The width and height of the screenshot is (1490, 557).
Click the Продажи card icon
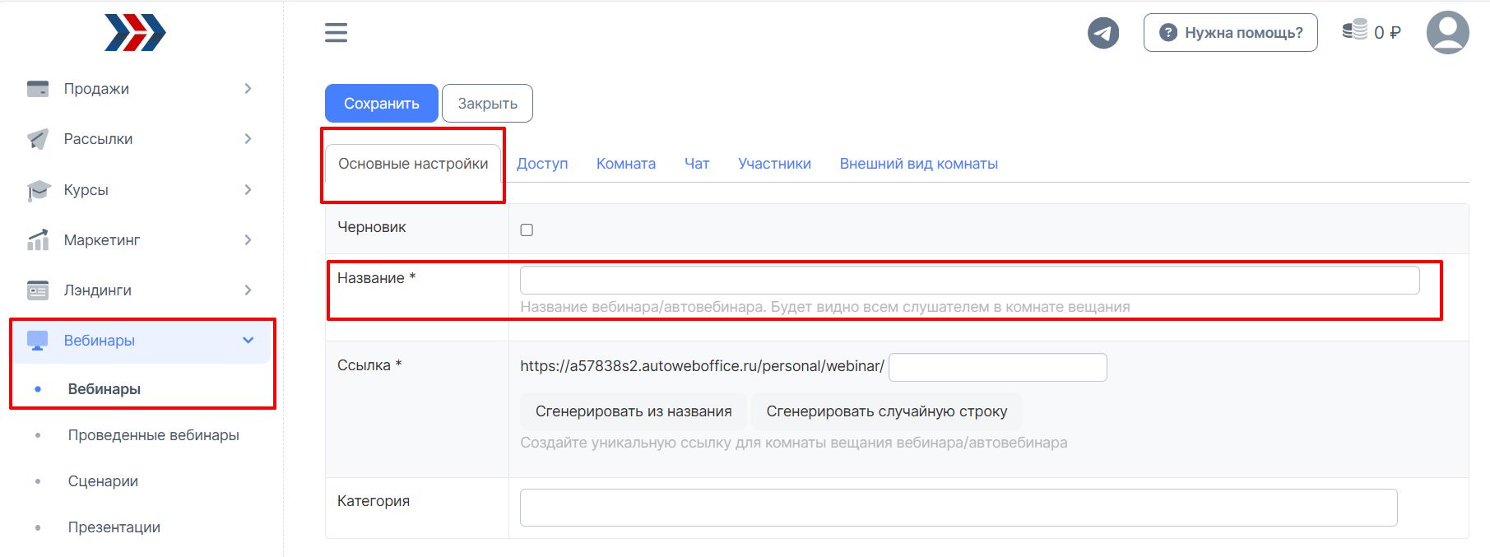point(38,89)
